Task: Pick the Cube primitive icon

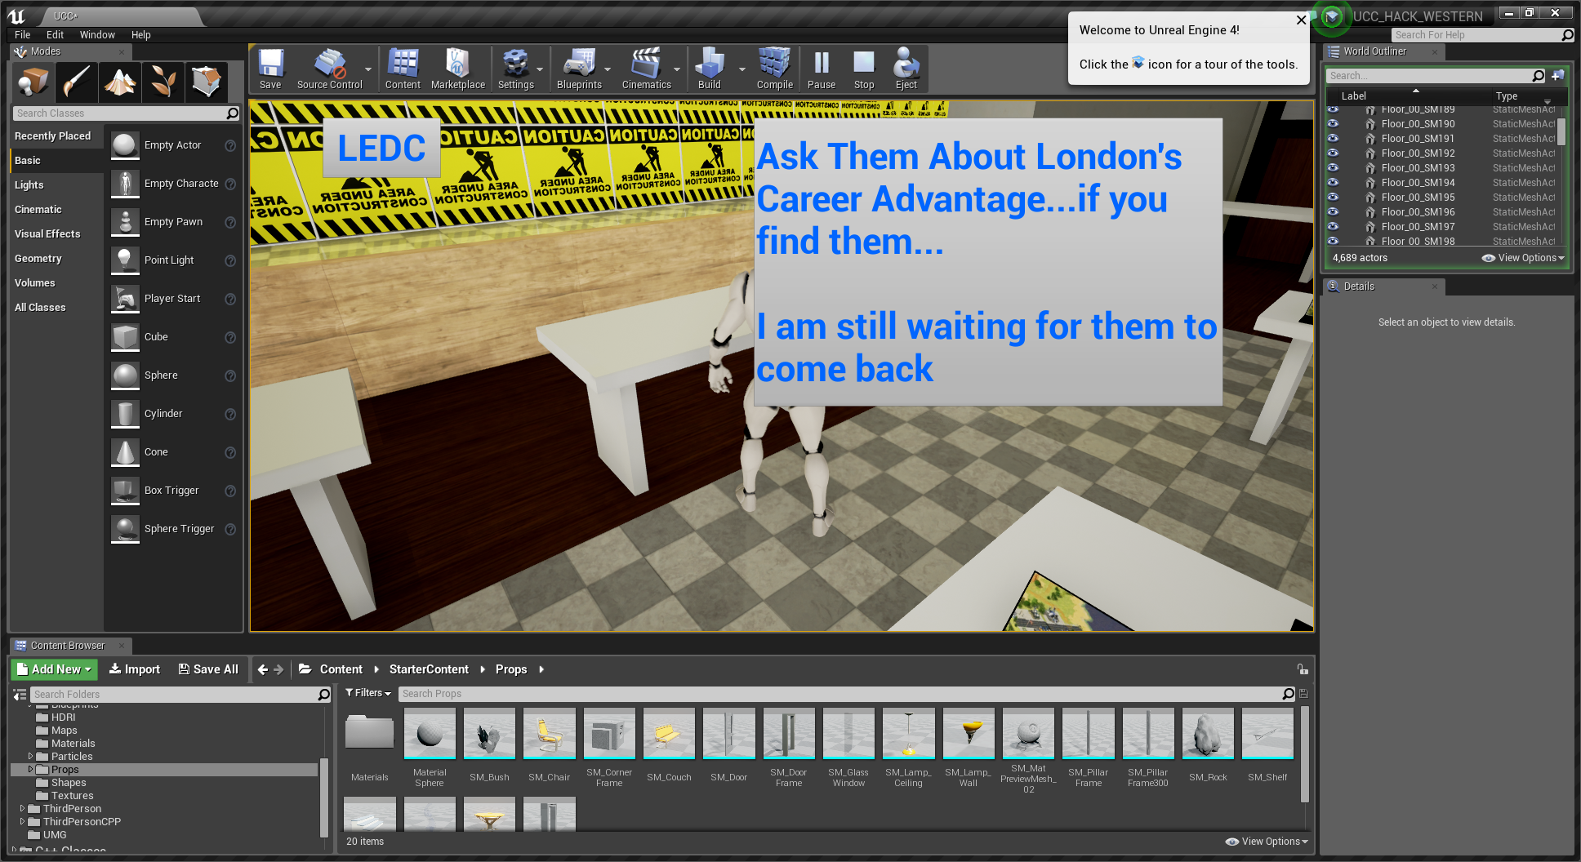Action: point(125,337)
